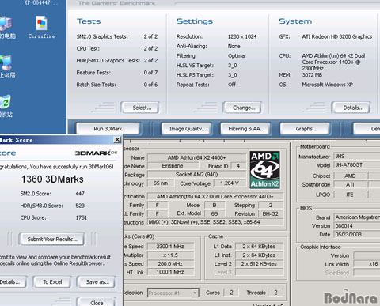Click the SM2.0 Score 447 value
Image resolution: width=380 pixels, height=306 pixels.
point(80,194)
